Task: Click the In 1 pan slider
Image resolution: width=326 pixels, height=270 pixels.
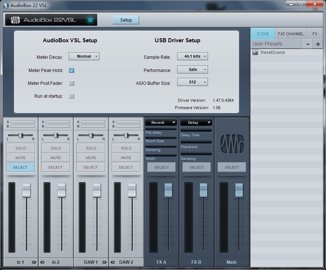Action: tap(21, 135)
